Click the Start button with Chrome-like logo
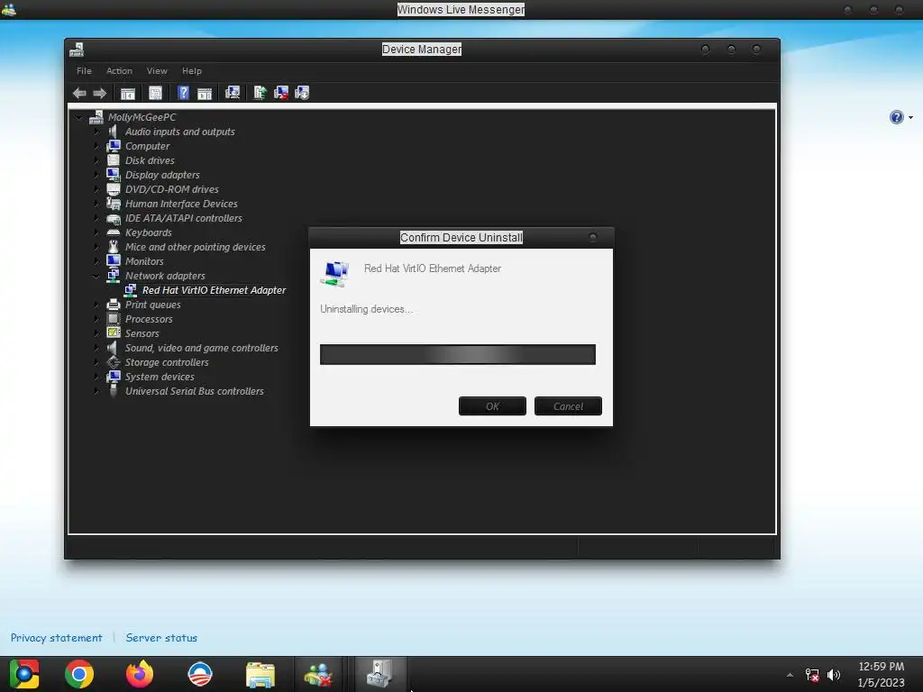This screenshot has height=692, width=923. 24,674
